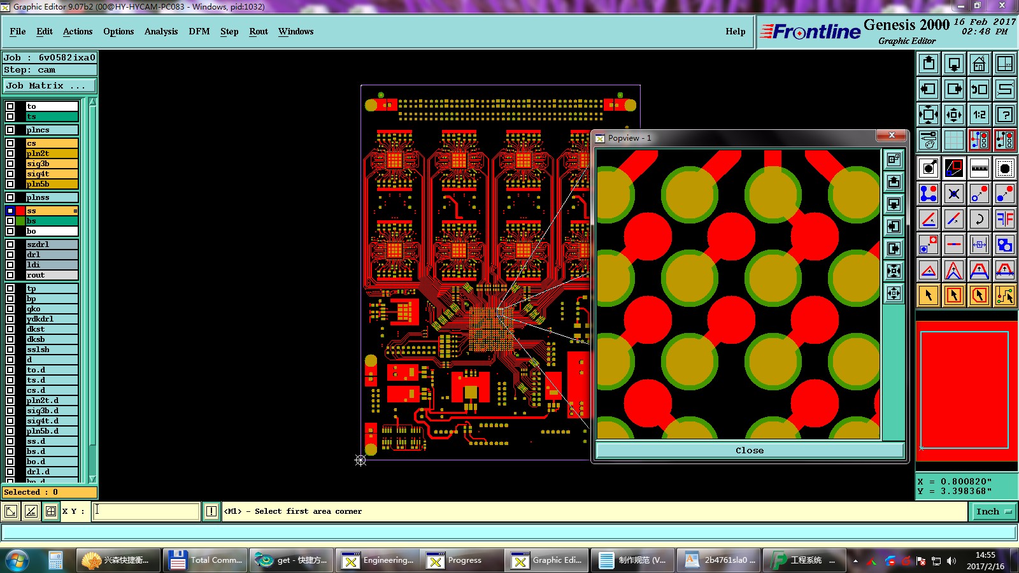Toggle checkbox of layer ts

coord(10,117)
